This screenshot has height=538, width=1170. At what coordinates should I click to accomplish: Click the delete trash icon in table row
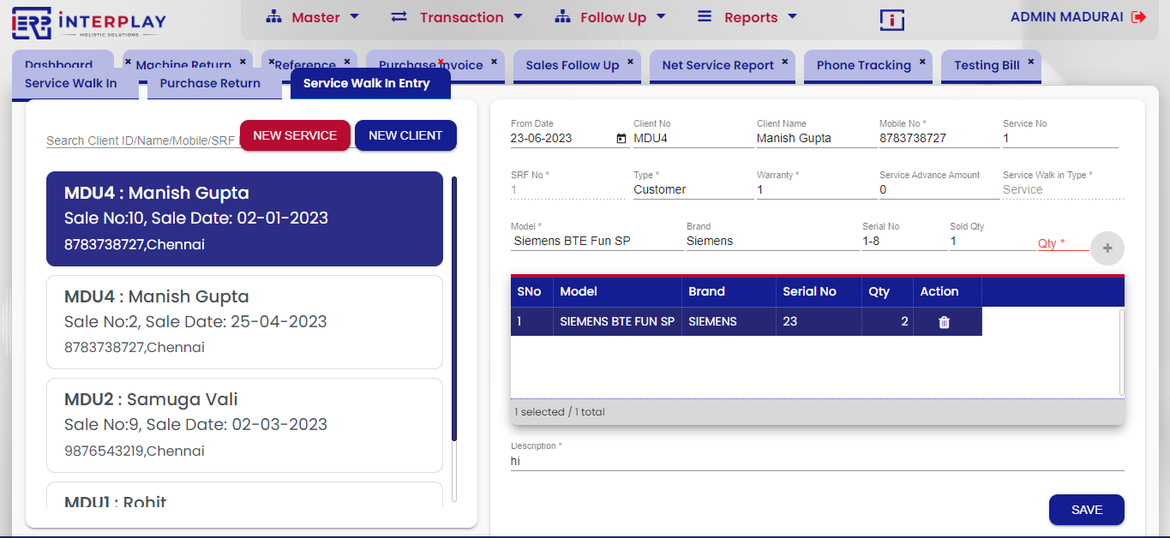pos(944,322)
